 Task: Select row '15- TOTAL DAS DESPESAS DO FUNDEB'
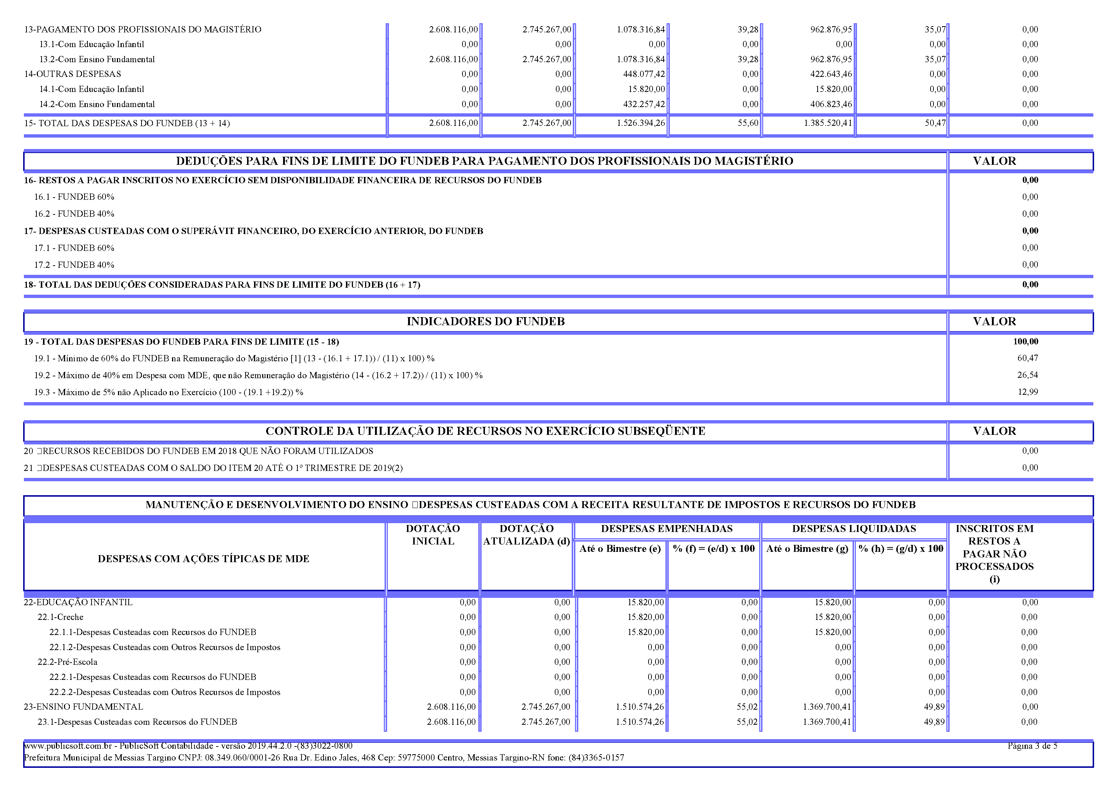(127, 123)
